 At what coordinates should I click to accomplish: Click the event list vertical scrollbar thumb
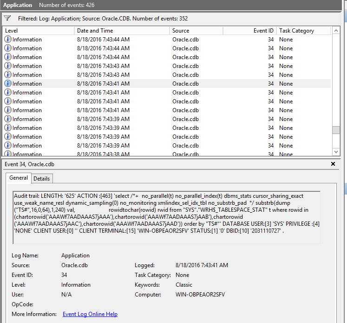pyautogui.click(x=336, y=130)
